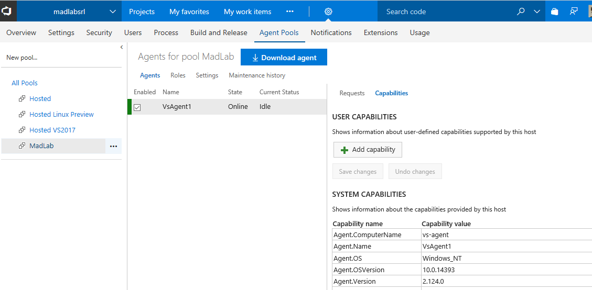The image size is (592, 290).
Task: Open the Requests tab
Action: pos(352,93)
